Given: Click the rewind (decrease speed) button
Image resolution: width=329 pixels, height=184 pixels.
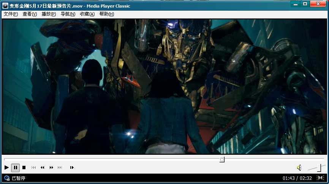Looking at the screenshot, I should (43, 167).
